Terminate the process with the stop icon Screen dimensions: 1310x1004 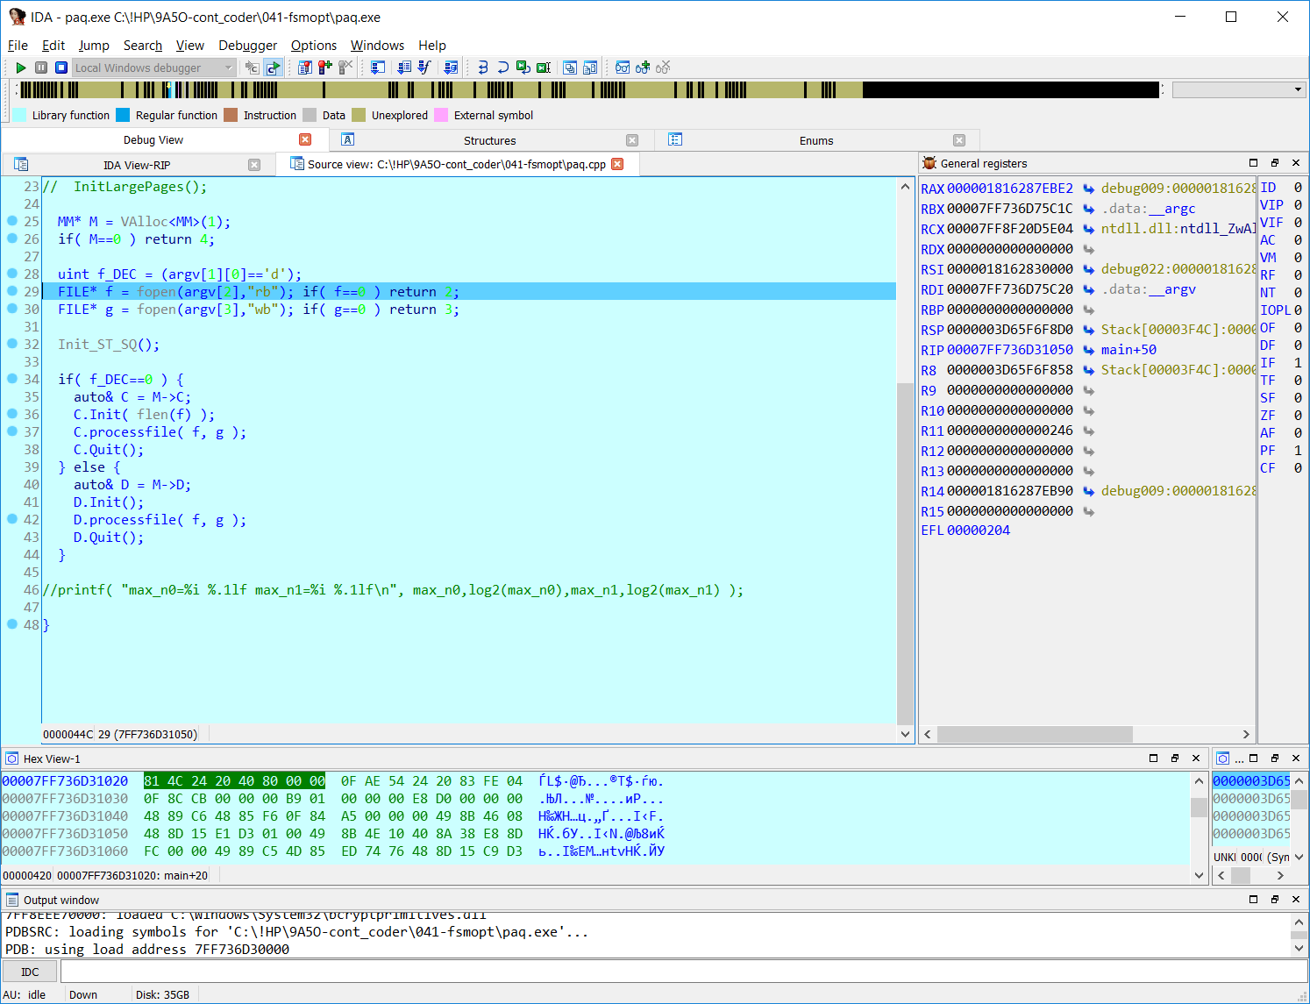[61, 68]
